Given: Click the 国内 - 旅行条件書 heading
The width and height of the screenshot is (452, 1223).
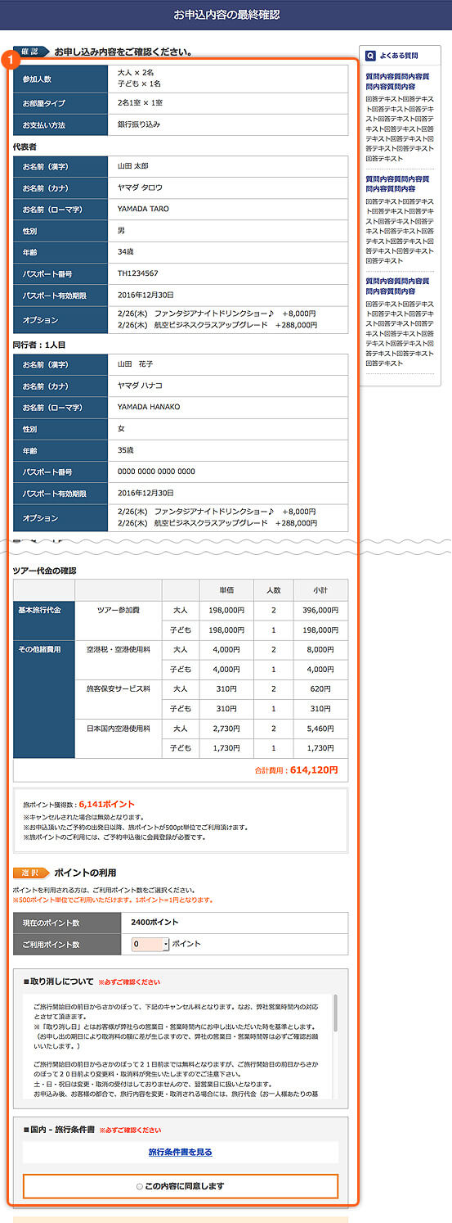Looking at the screenshot, I should (59, 1130).
